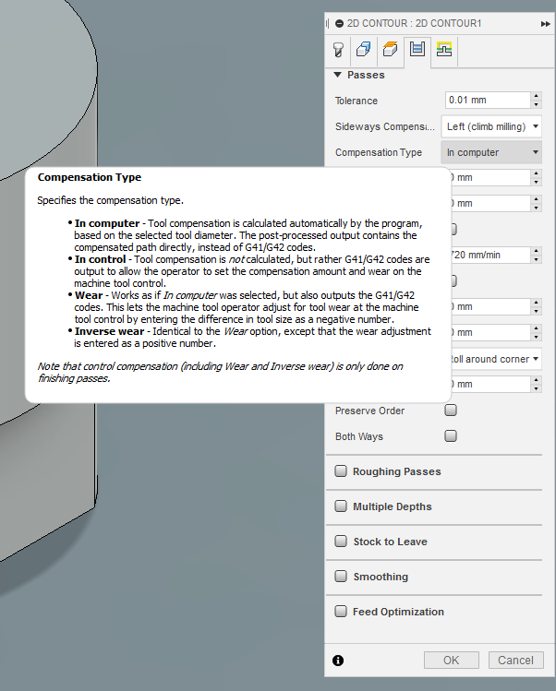The width and height of the screenshot is (556, 691).
Task: Click the Sideways Compensation label
Action: click(384, 127)
